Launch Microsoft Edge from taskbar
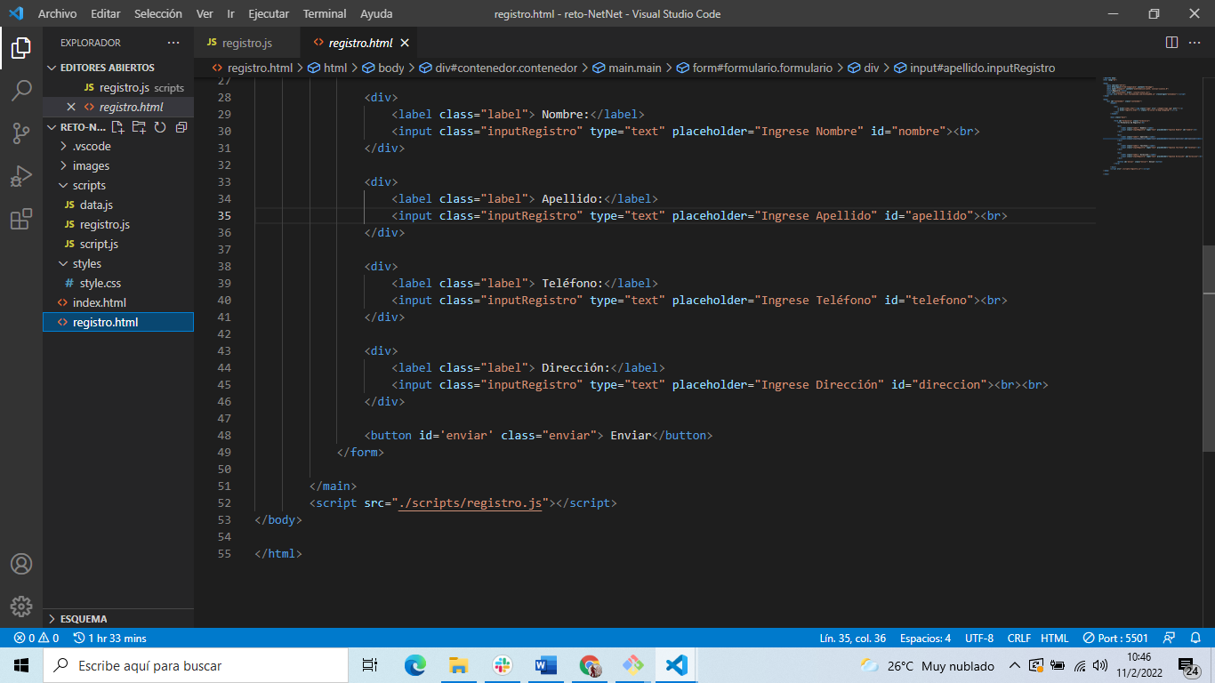Image resolution: width=1215 pixels, height=683 pixels. tap(414, 665)
